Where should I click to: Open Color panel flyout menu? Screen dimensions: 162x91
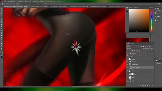tap(153, 8)
